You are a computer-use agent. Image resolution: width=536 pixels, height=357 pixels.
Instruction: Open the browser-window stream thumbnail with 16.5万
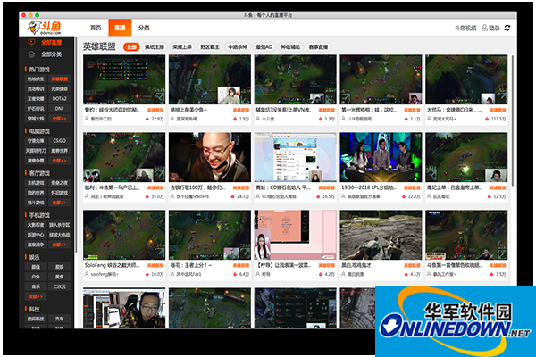pyautogui.click(x=296, y=157)
